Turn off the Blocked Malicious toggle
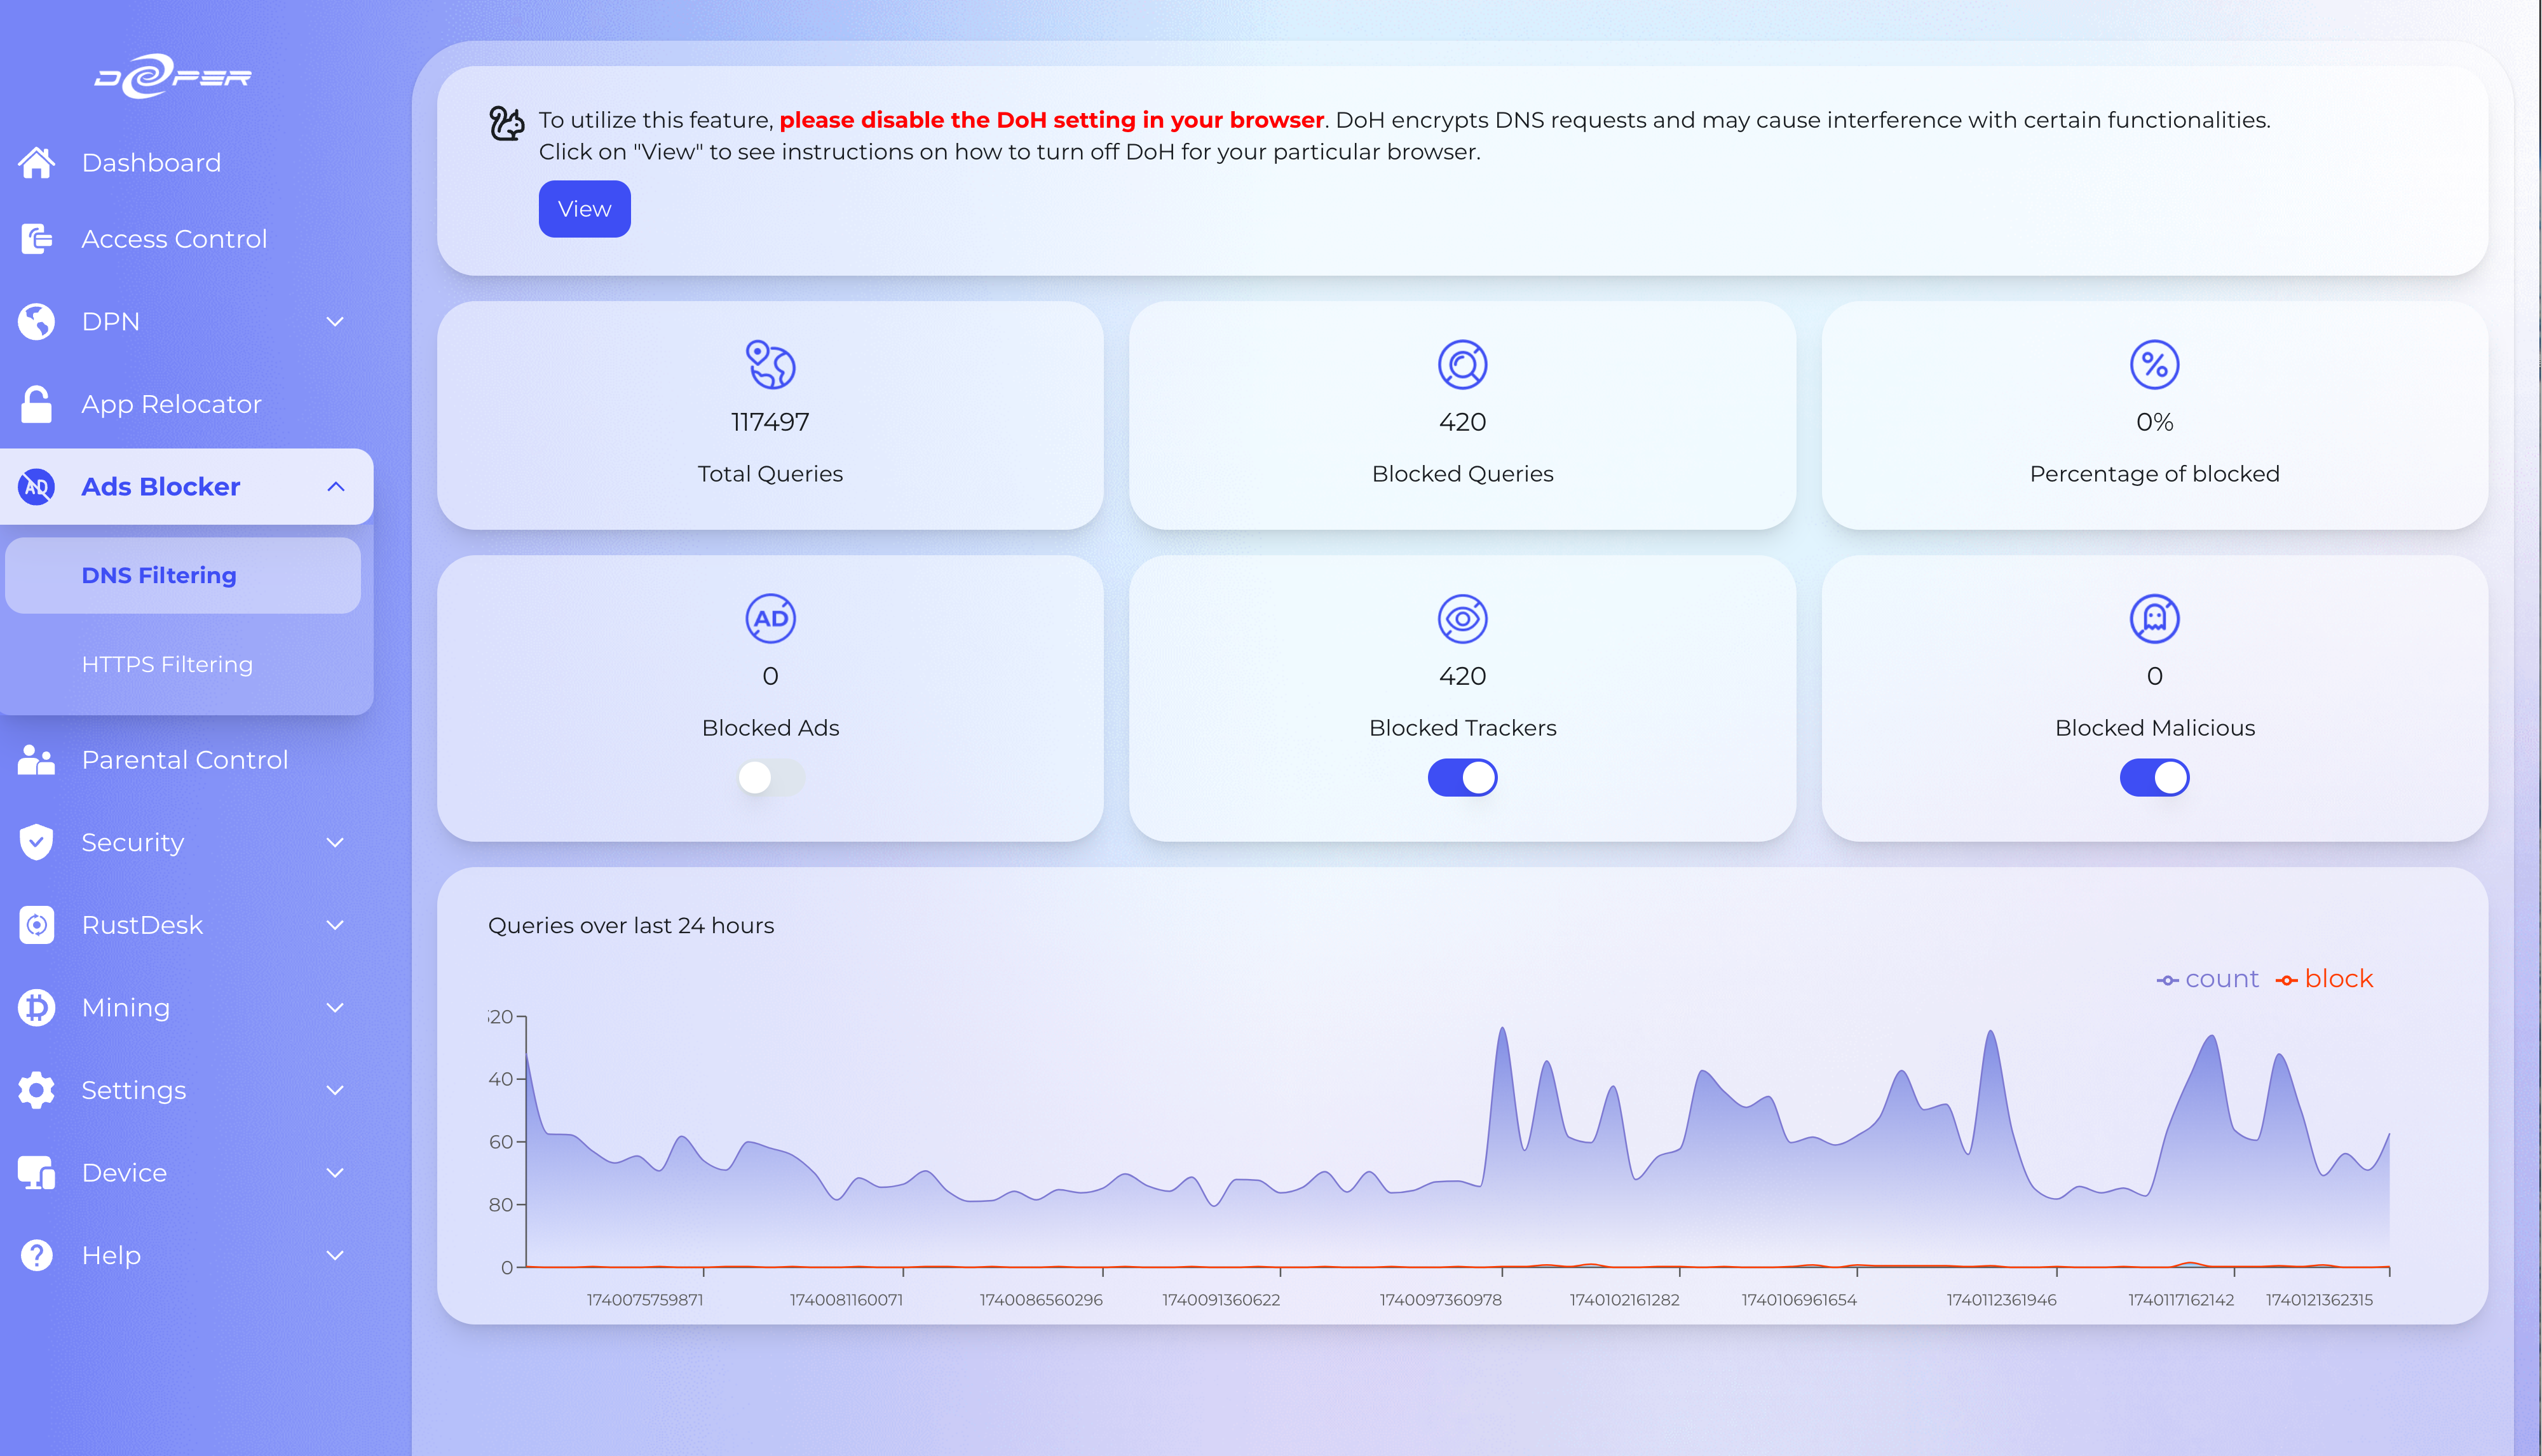This screenshot has height=1456, width=2542. click(x=2154, y=778)
